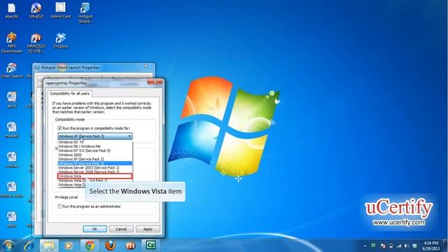448x252 pixels.
Task: Choose Windows 2000 from the list
Action: point(95,155)
